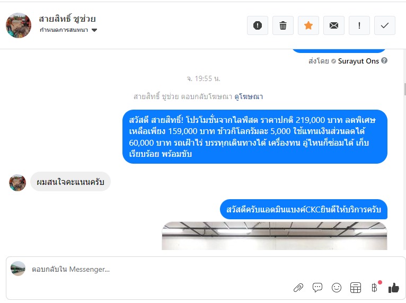Mark conversation as spam with exclamation circle icon

click(x=258, y=25)
